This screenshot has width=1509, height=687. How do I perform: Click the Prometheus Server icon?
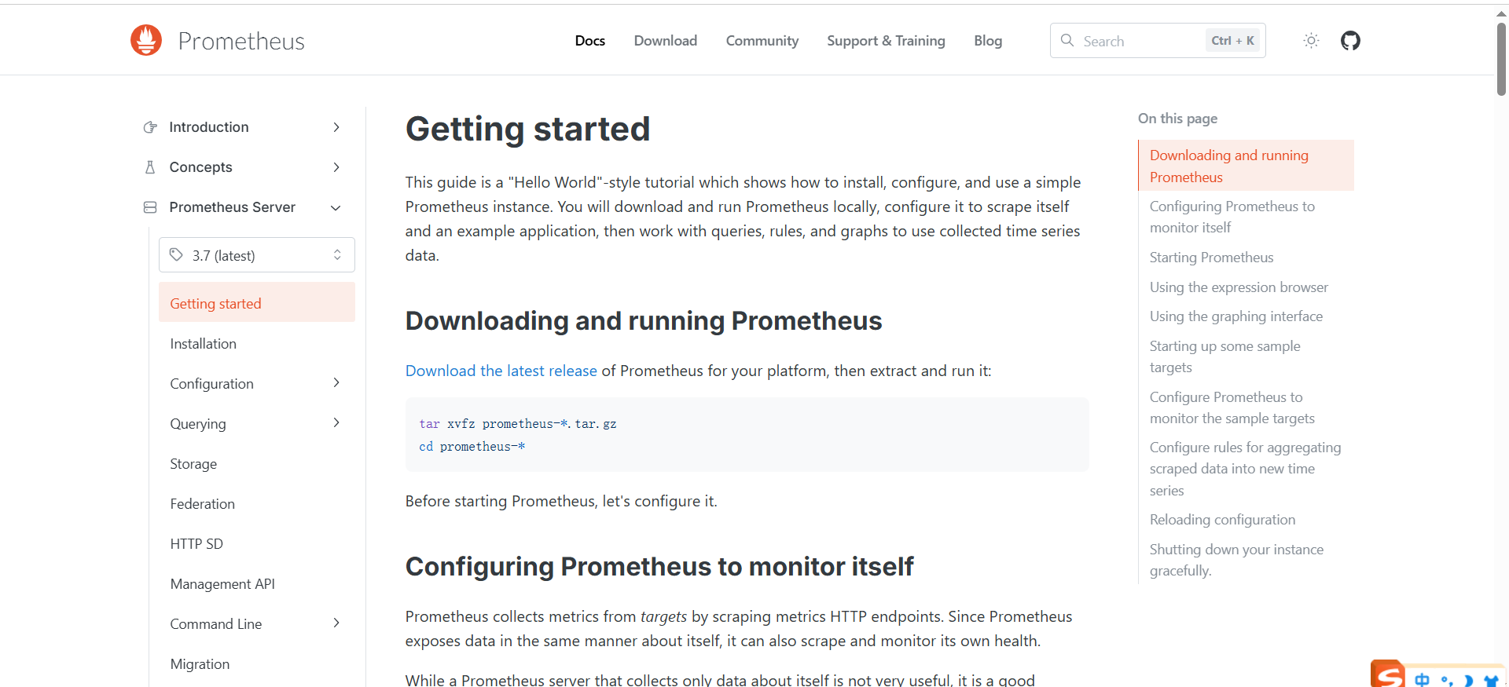click(150, 207)
